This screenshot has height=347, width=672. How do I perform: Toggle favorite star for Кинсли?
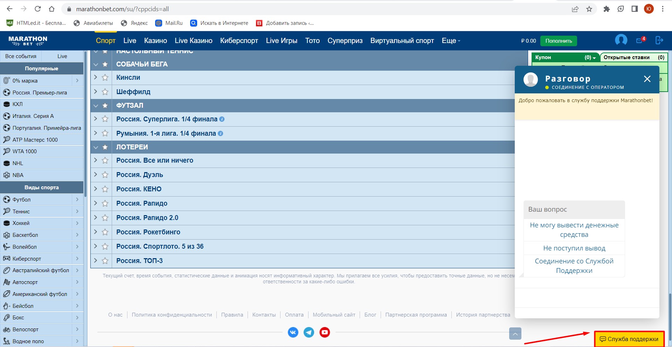[x=105, y=78]
